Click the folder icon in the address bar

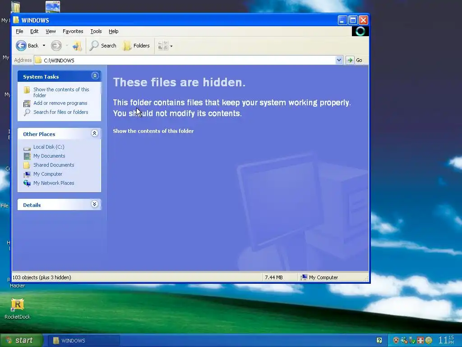[38, 60]
